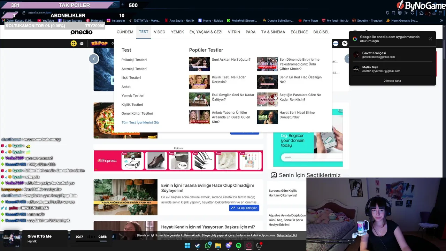
Task: Open test 'Seni Aşktan Ne Soğutur?'
Action: click(231, 60)
